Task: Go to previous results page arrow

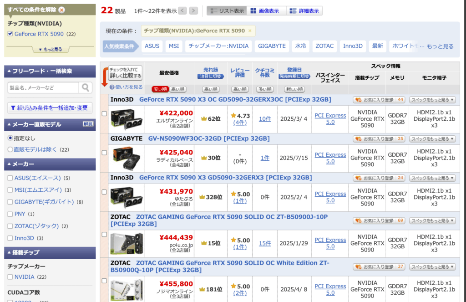Action: pos(182,10)
